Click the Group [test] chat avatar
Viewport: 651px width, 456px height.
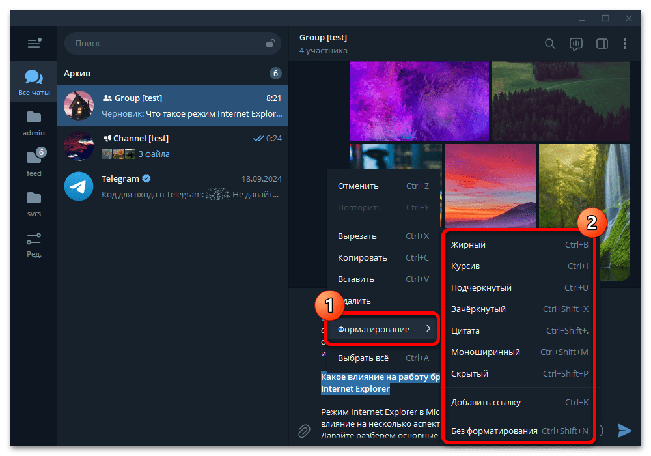tap(79, 106)
